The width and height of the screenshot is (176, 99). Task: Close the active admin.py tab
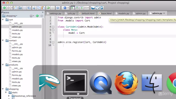pos(164,13)
